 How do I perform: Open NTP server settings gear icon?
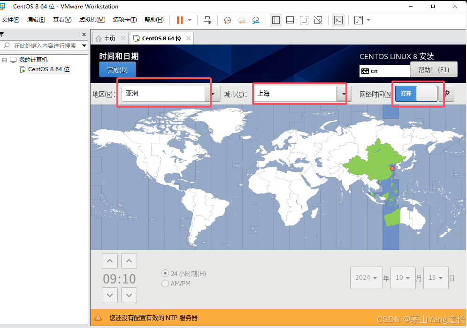(x=447, y=93)
